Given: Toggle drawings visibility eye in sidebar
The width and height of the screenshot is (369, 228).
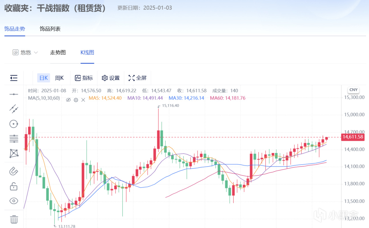Looking at the screenshot, I should coord(14,201).
